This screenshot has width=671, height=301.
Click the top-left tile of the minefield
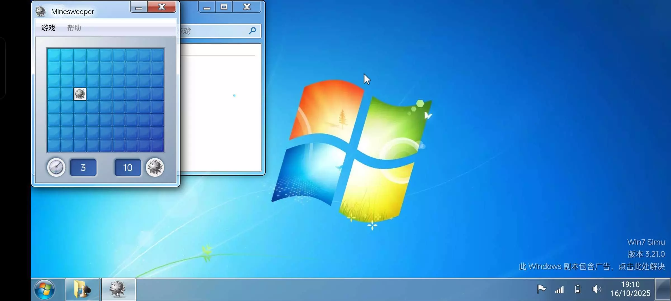click(x=54, y=55)
